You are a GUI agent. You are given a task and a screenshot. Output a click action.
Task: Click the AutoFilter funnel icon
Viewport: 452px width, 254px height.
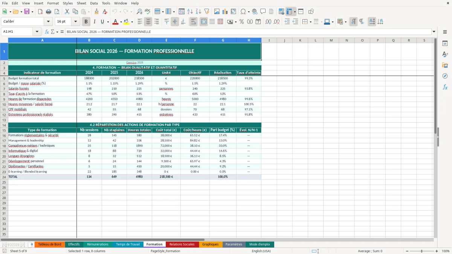point(206,12)
